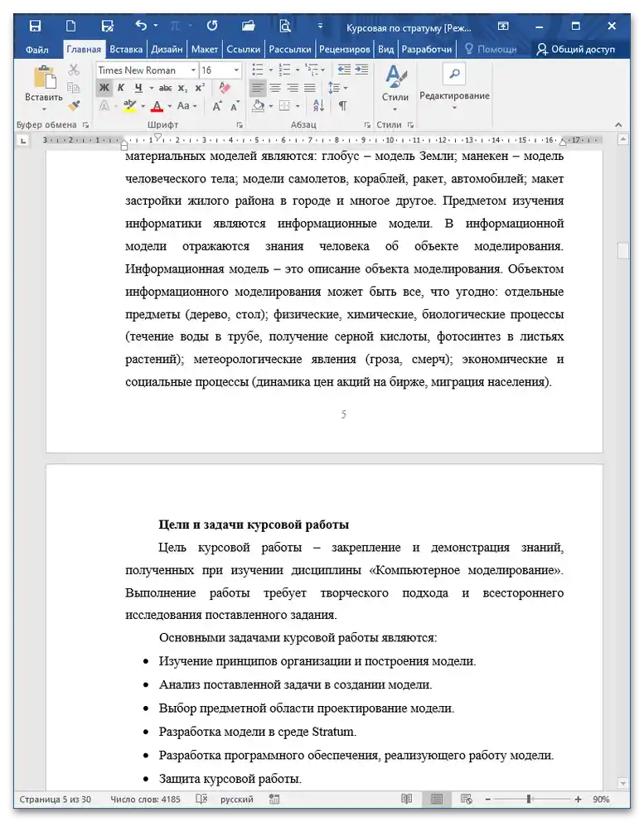Screen dimensions: 644x822
Task: Collapse the ribbon with the chevron arrow
Action: coord(618,125)
